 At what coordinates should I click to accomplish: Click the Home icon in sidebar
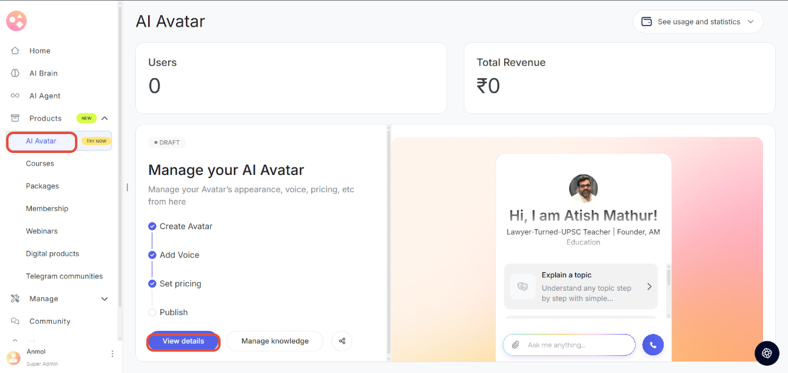pyautogui.click(x=15, y=51)
